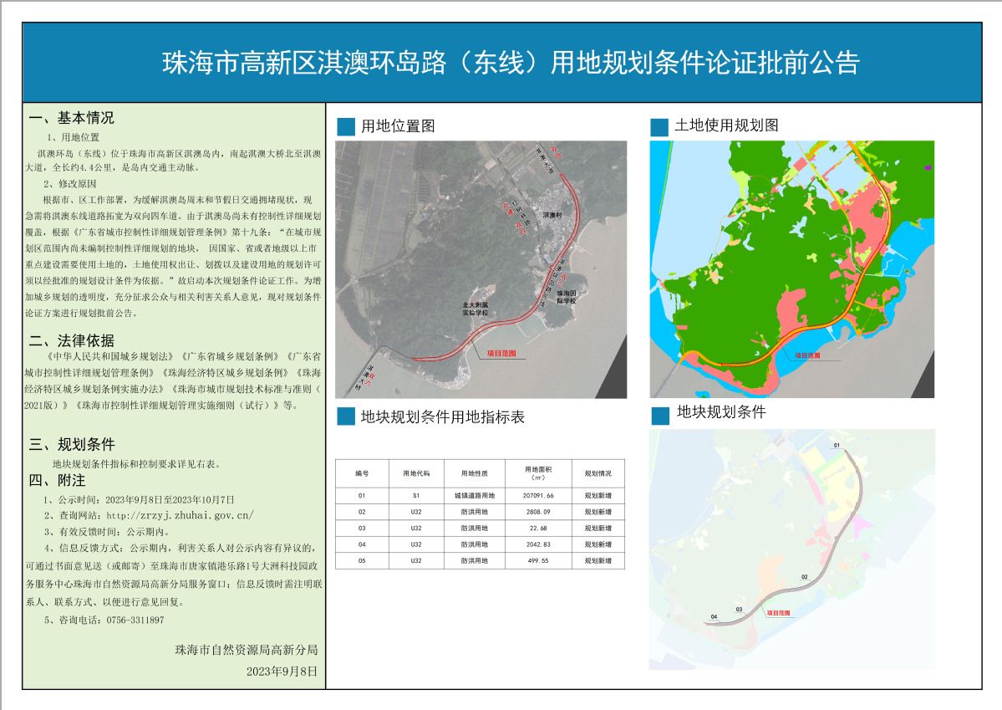Open the faded plot planning conditions map
The width and height of the screenshot is (1002, 710).
pyautogui.click(x=791, y=549)
